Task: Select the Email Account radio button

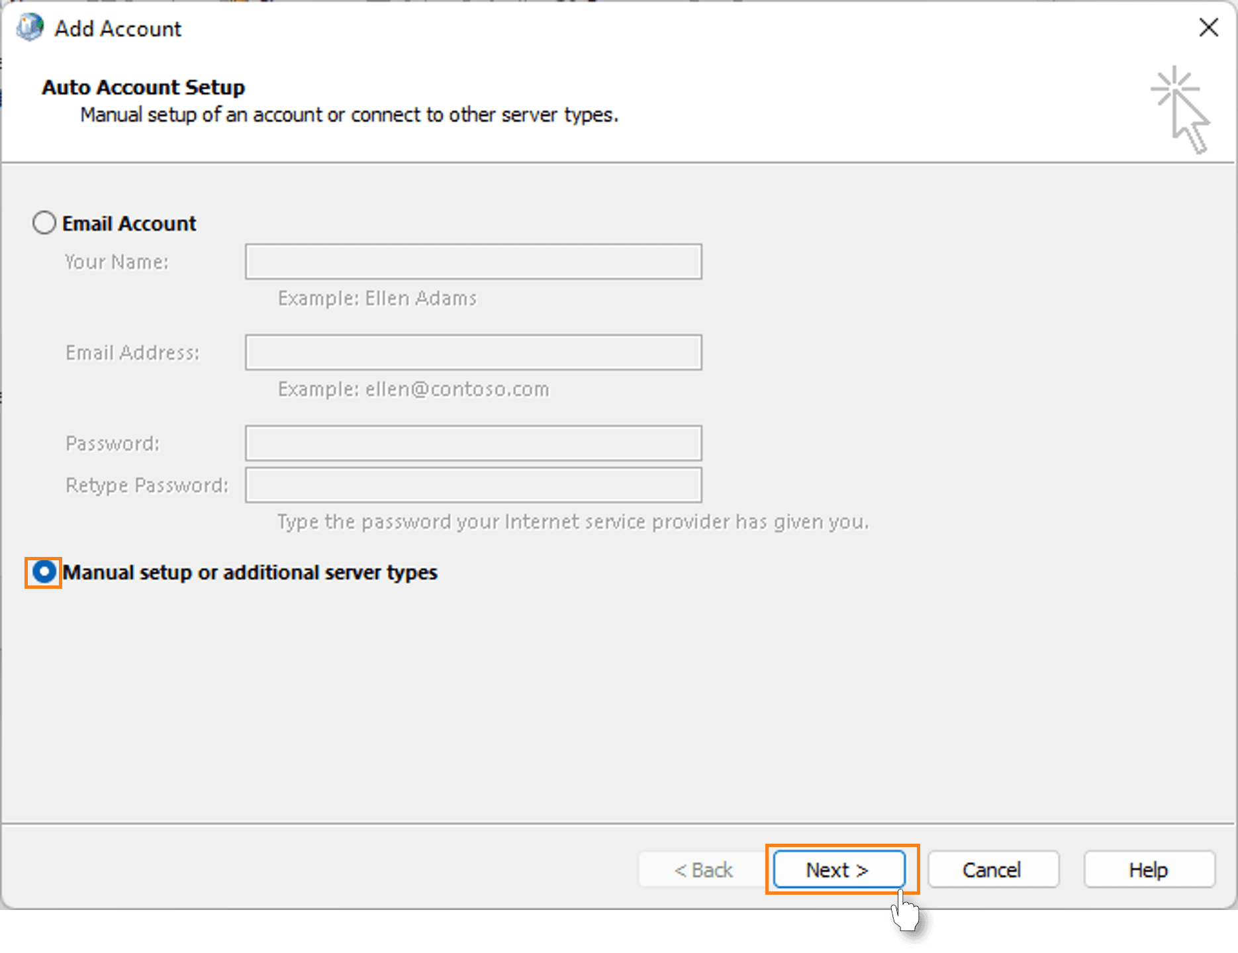Action: 44,223
